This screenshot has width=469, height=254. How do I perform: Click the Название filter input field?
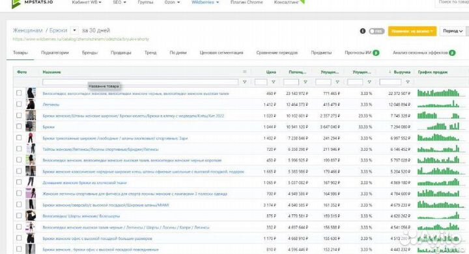pyautogui.click(x=140, y=82)
